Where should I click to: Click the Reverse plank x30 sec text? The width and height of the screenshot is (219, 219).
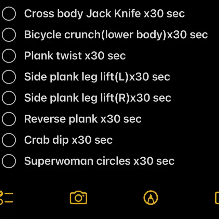point(83,119)
